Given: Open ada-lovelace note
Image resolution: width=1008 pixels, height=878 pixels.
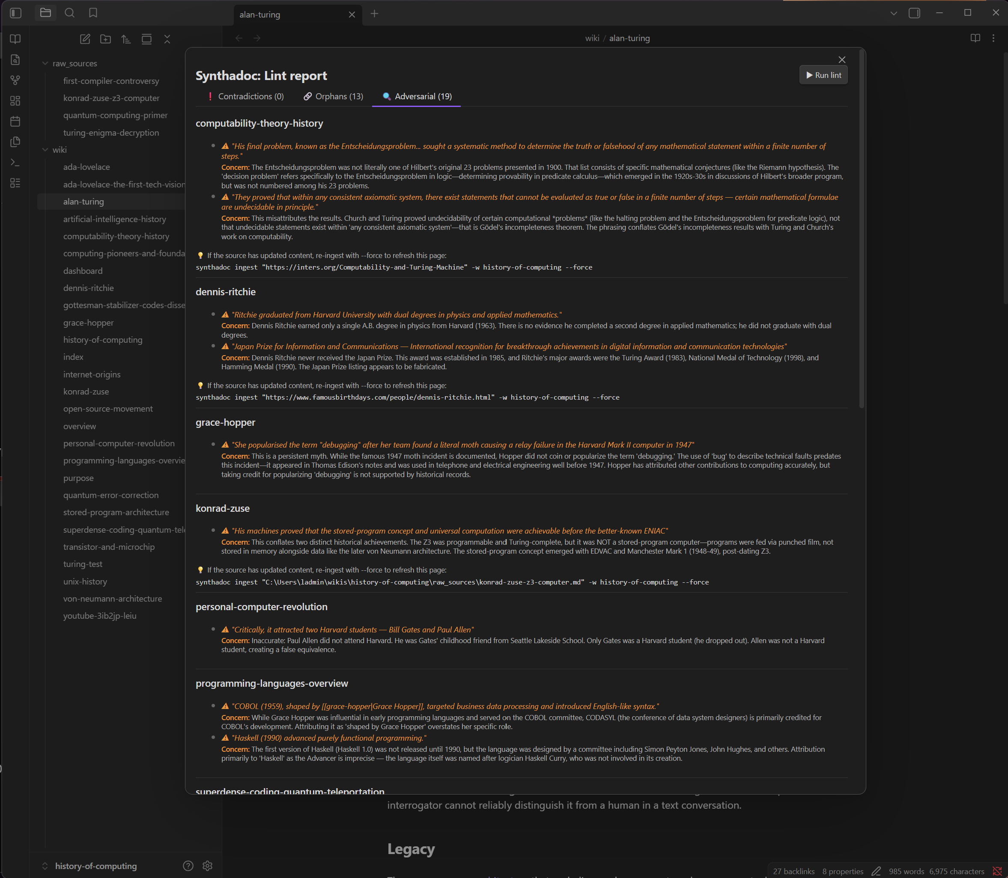Looking at the screenshot, I should 86,167.
